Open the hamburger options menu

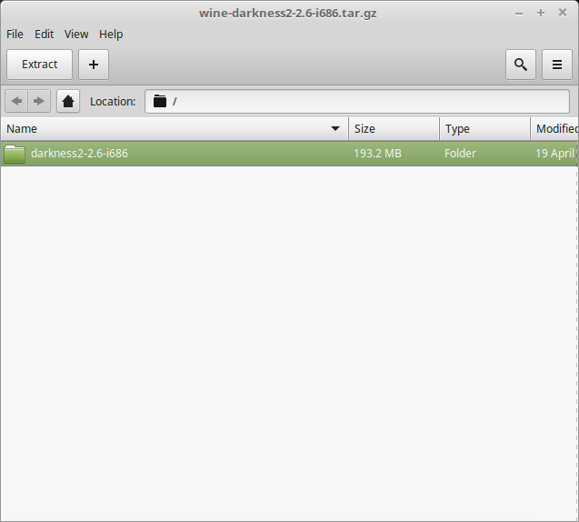pos(557,65)
